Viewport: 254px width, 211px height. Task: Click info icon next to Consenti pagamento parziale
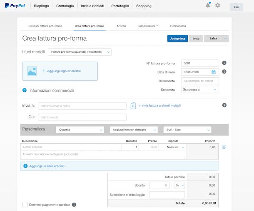coord(74,205)
